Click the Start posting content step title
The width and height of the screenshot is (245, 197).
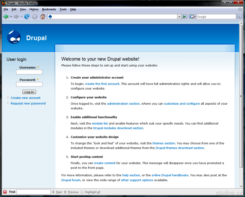point(87,157)
